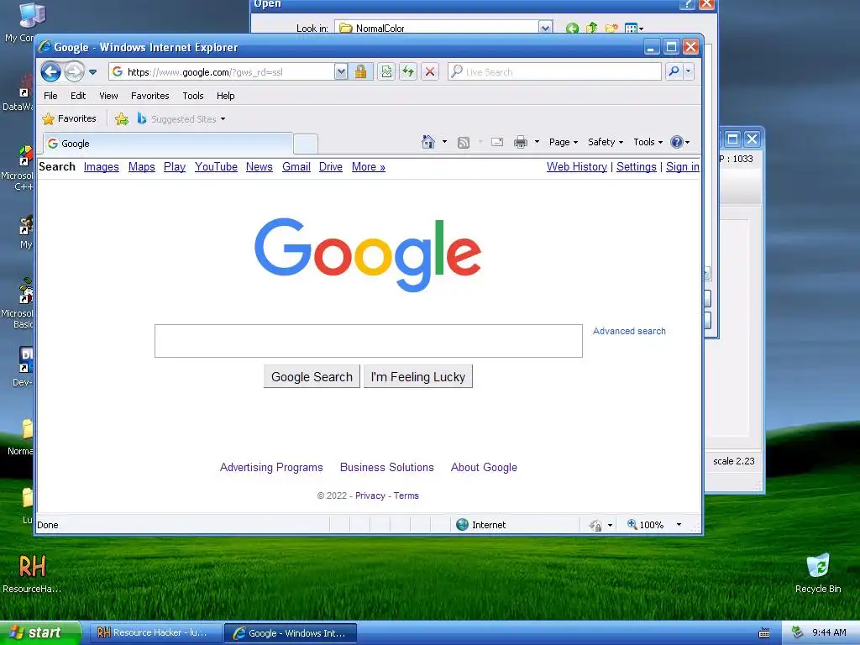Open the View menu
Image resolution: width=860 pixels, height=645 pixels.
[x=108, y=96]
